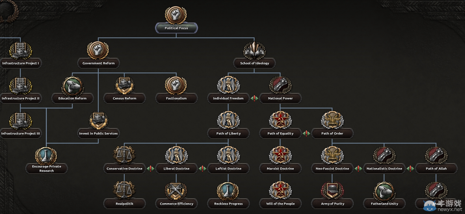Image resolution: width=465 pixels, height=214 pixels.
Task: Choose the Infrastructure Project II icon
Action: pos(20,86)
